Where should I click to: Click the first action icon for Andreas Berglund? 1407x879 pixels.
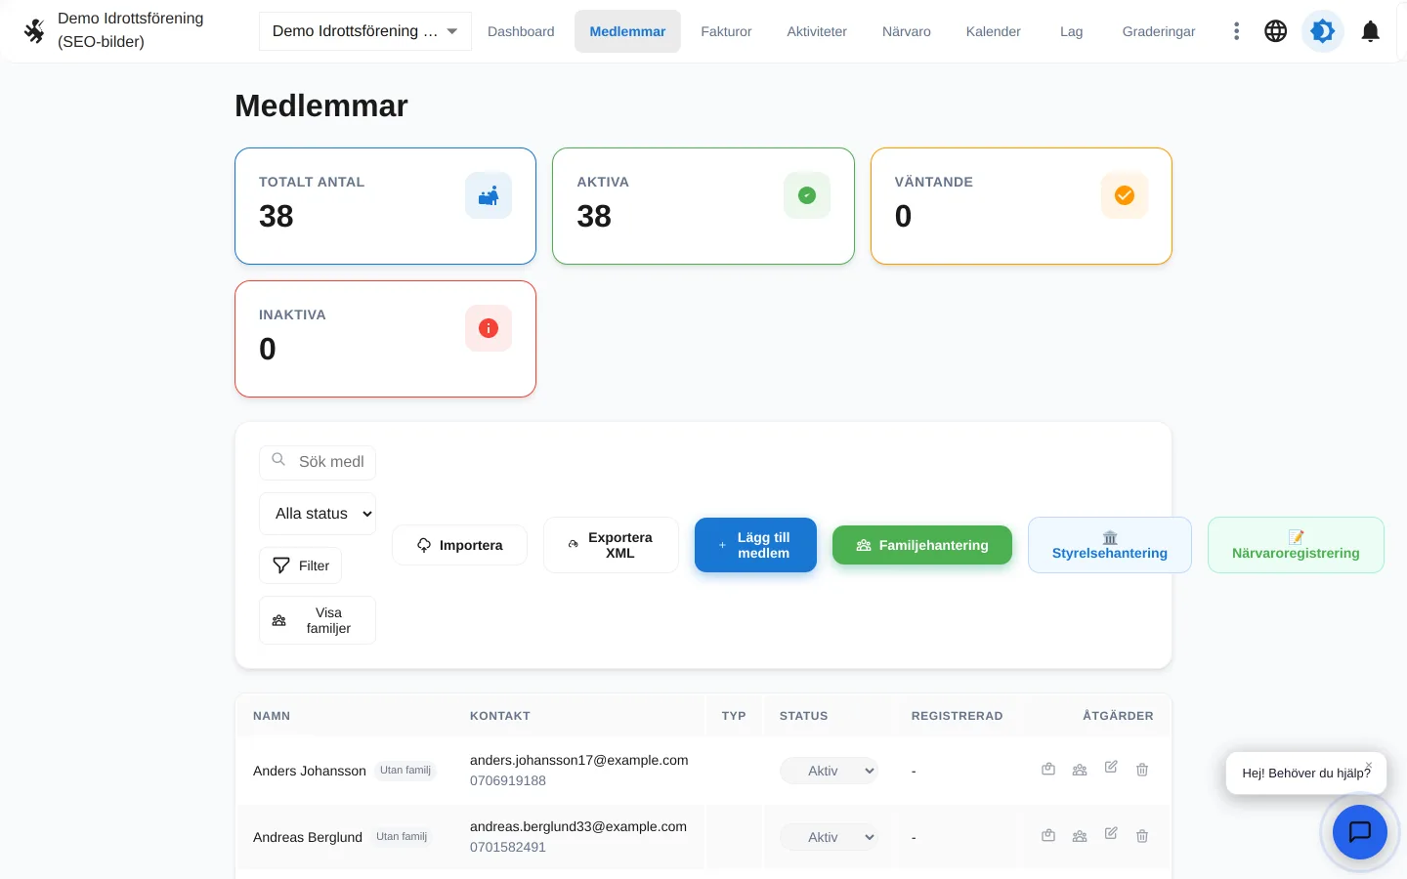tap(1048, 835)
